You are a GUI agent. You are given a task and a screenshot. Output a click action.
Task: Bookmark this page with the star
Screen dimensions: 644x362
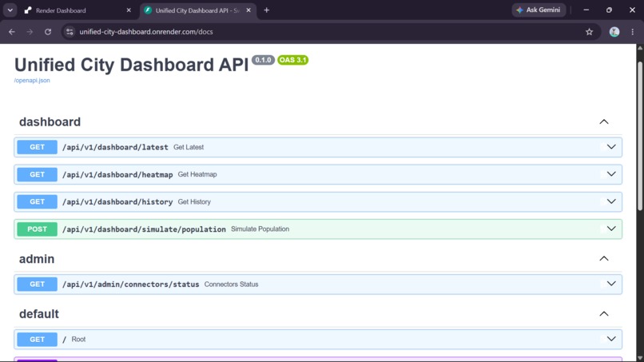[589, 32]
